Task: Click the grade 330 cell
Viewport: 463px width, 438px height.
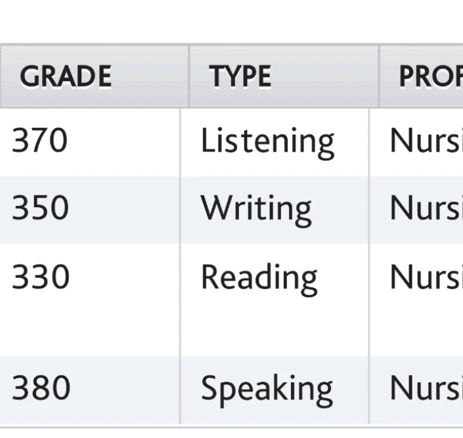Action: pos(40,277)
